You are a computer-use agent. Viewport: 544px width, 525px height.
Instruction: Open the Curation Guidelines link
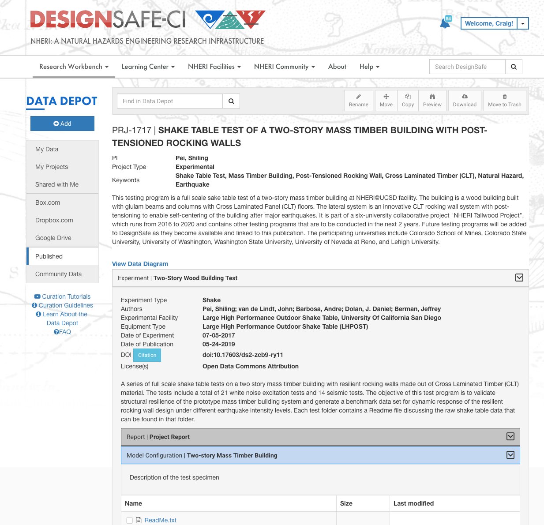click(62, 305)
